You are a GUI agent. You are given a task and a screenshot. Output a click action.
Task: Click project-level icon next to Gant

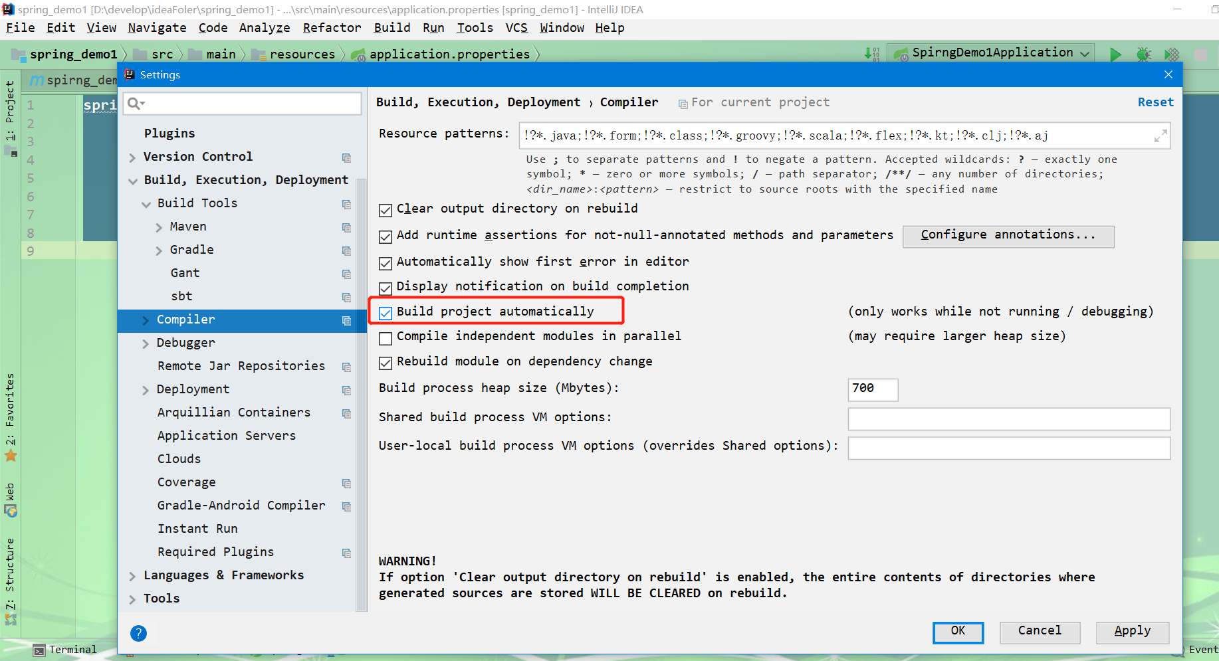coord(346,274)
